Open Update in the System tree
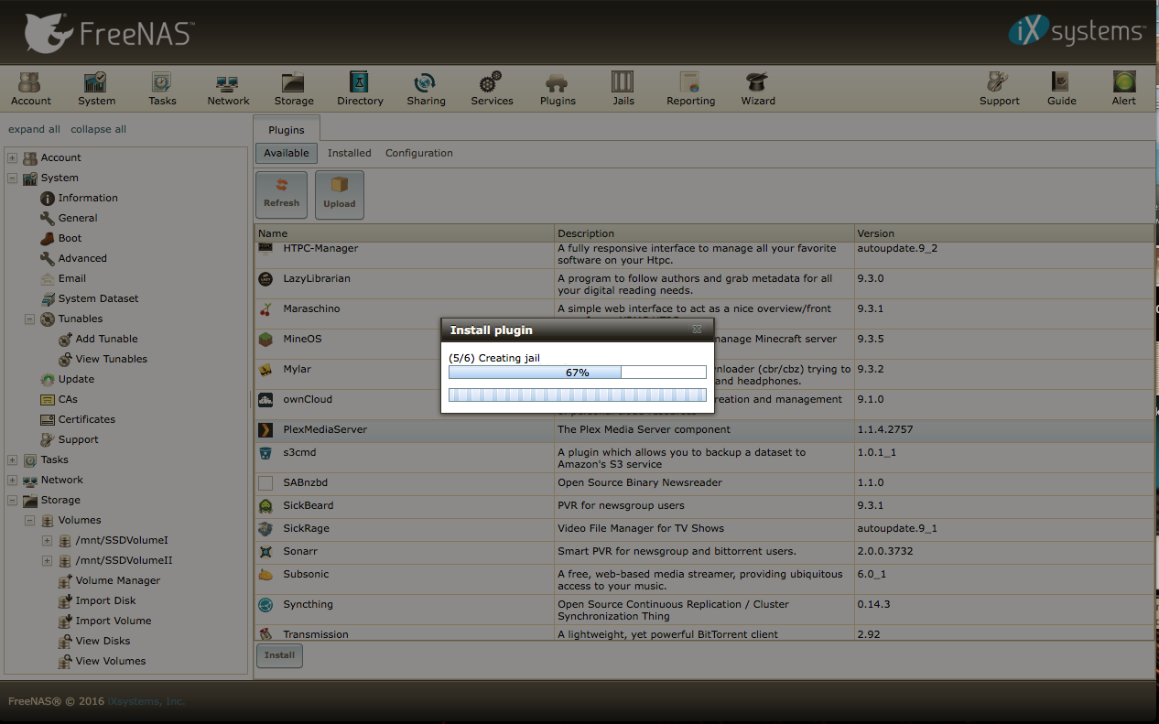The width and height of the screenshot is (1159, 724). (x=76, y=379)
